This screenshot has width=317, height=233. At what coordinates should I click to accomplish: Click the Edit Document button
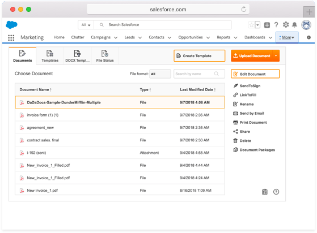(x=255, y=74)
